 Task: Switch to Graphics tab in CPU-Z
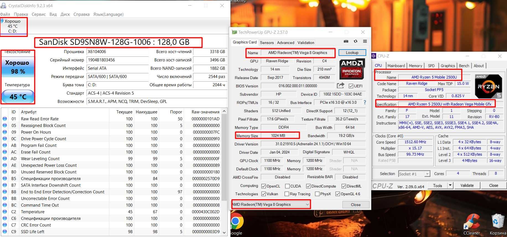click(x=448, y=66)
